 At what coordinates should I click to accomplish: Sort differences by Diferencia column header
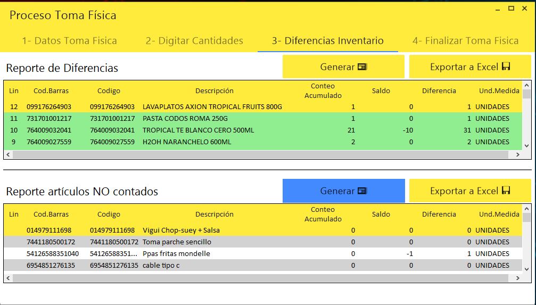439,91
